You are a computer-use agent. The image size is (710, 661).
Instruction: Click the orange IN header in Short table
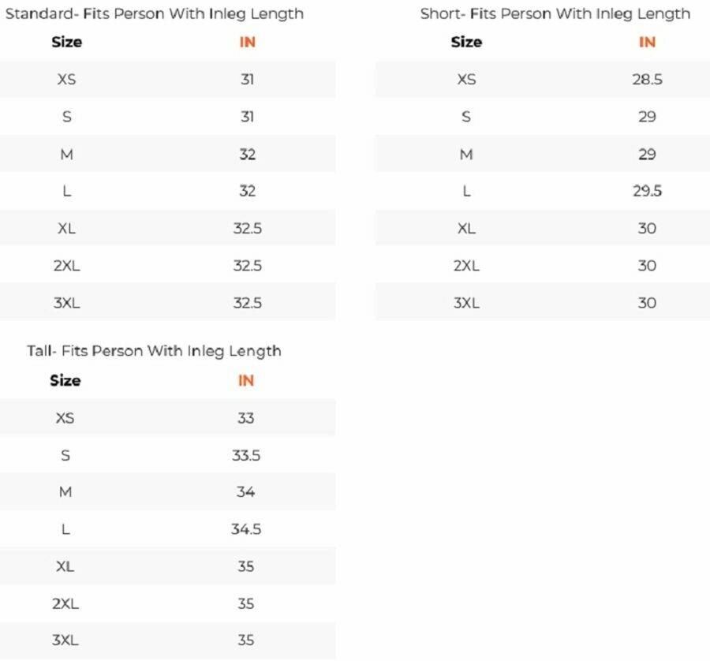(x=647, y=43)
